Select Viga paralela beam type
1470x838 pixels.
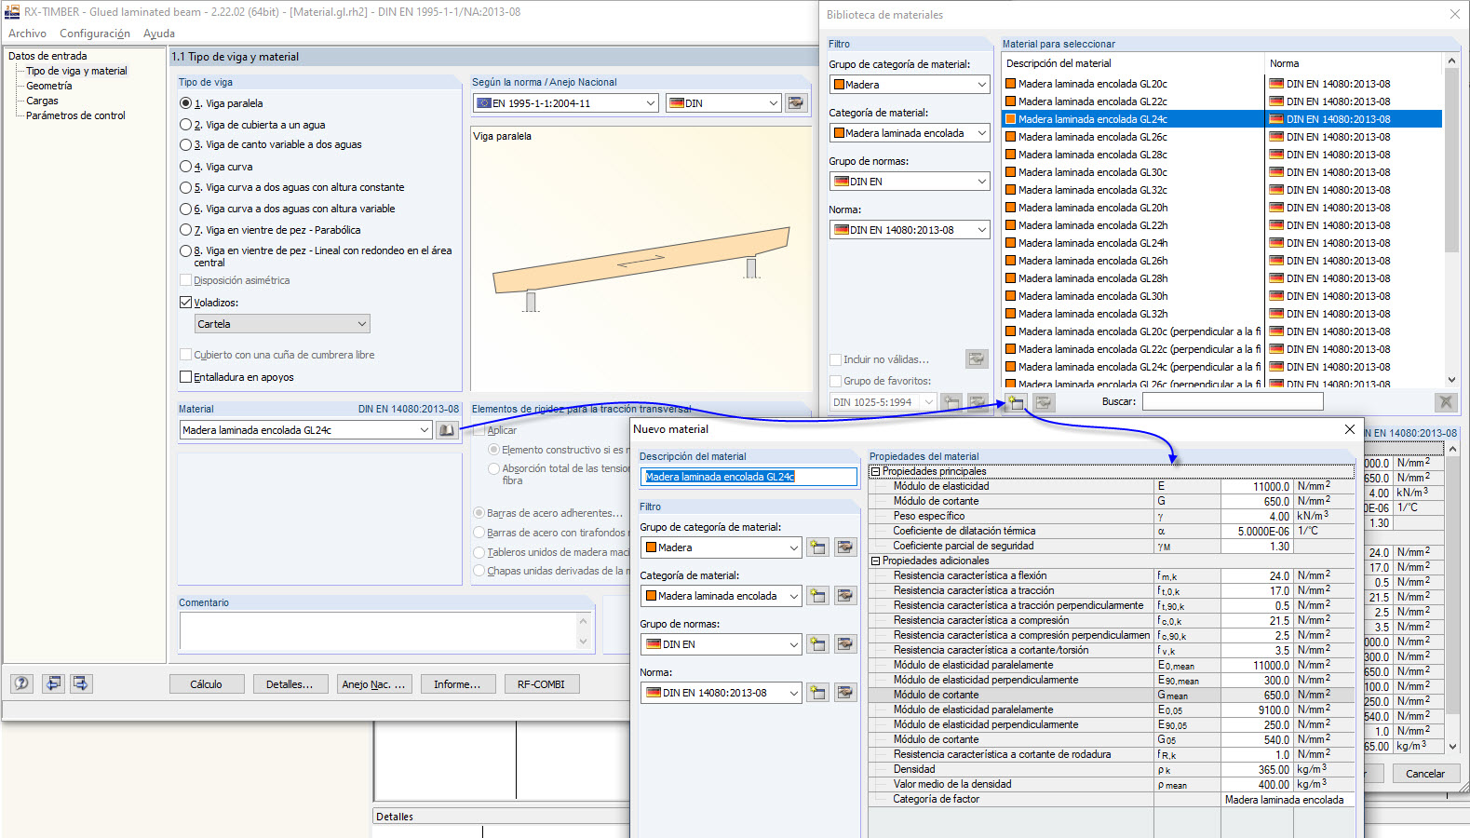185,103
